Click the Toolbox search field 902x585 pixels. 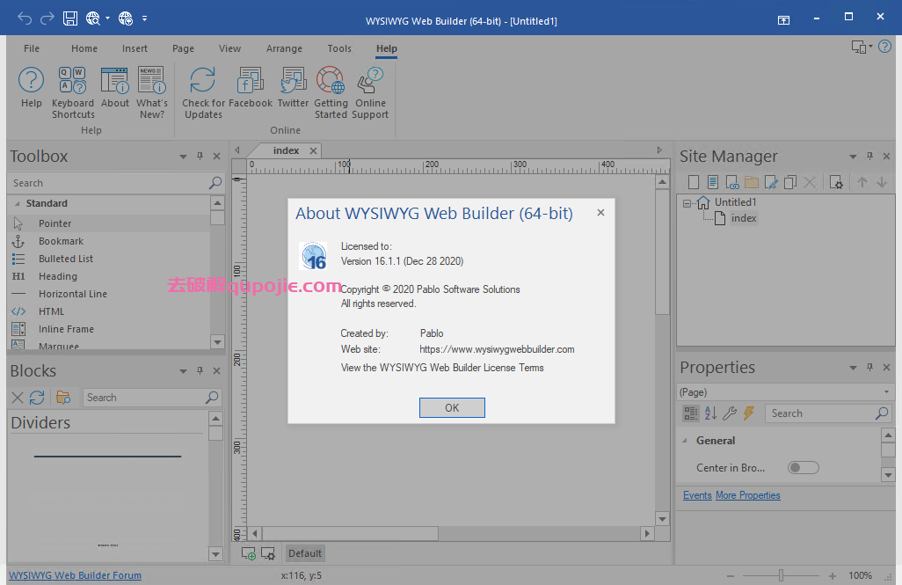point(117,183)
